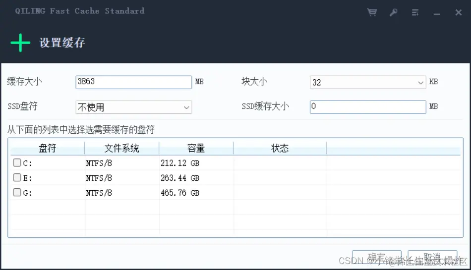Open the block size dropdown showing 32

(368, 82)
